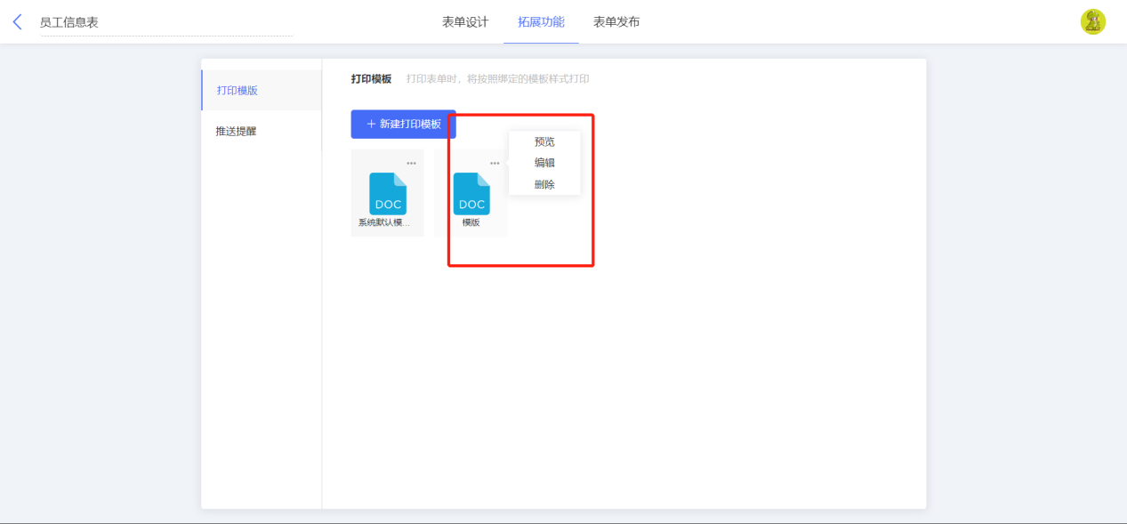
Task: Click the 打印模板 section heading
Action: pos(371,79)
